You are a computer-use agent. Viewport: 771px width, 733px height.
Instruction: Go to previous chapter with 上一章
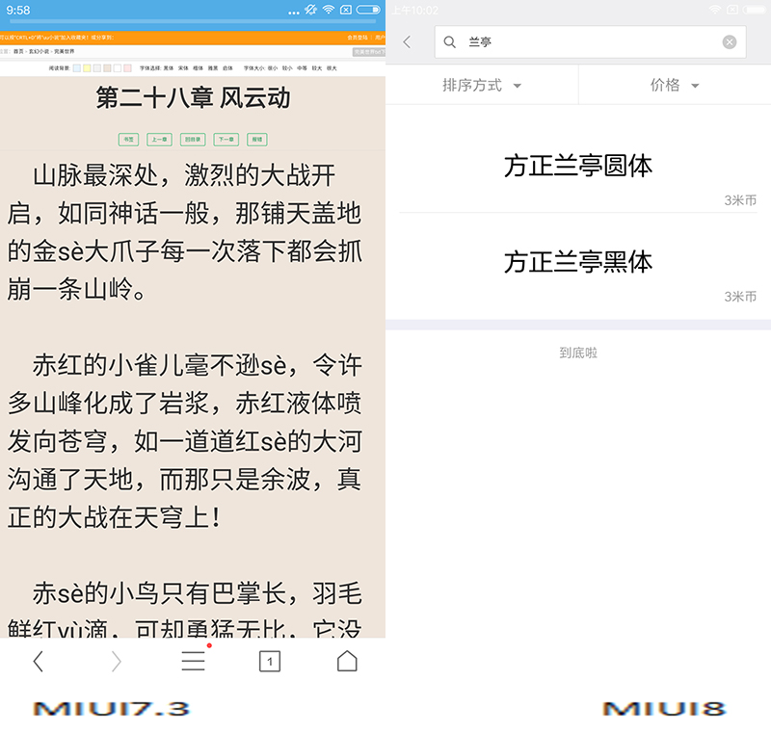(159, 140)
